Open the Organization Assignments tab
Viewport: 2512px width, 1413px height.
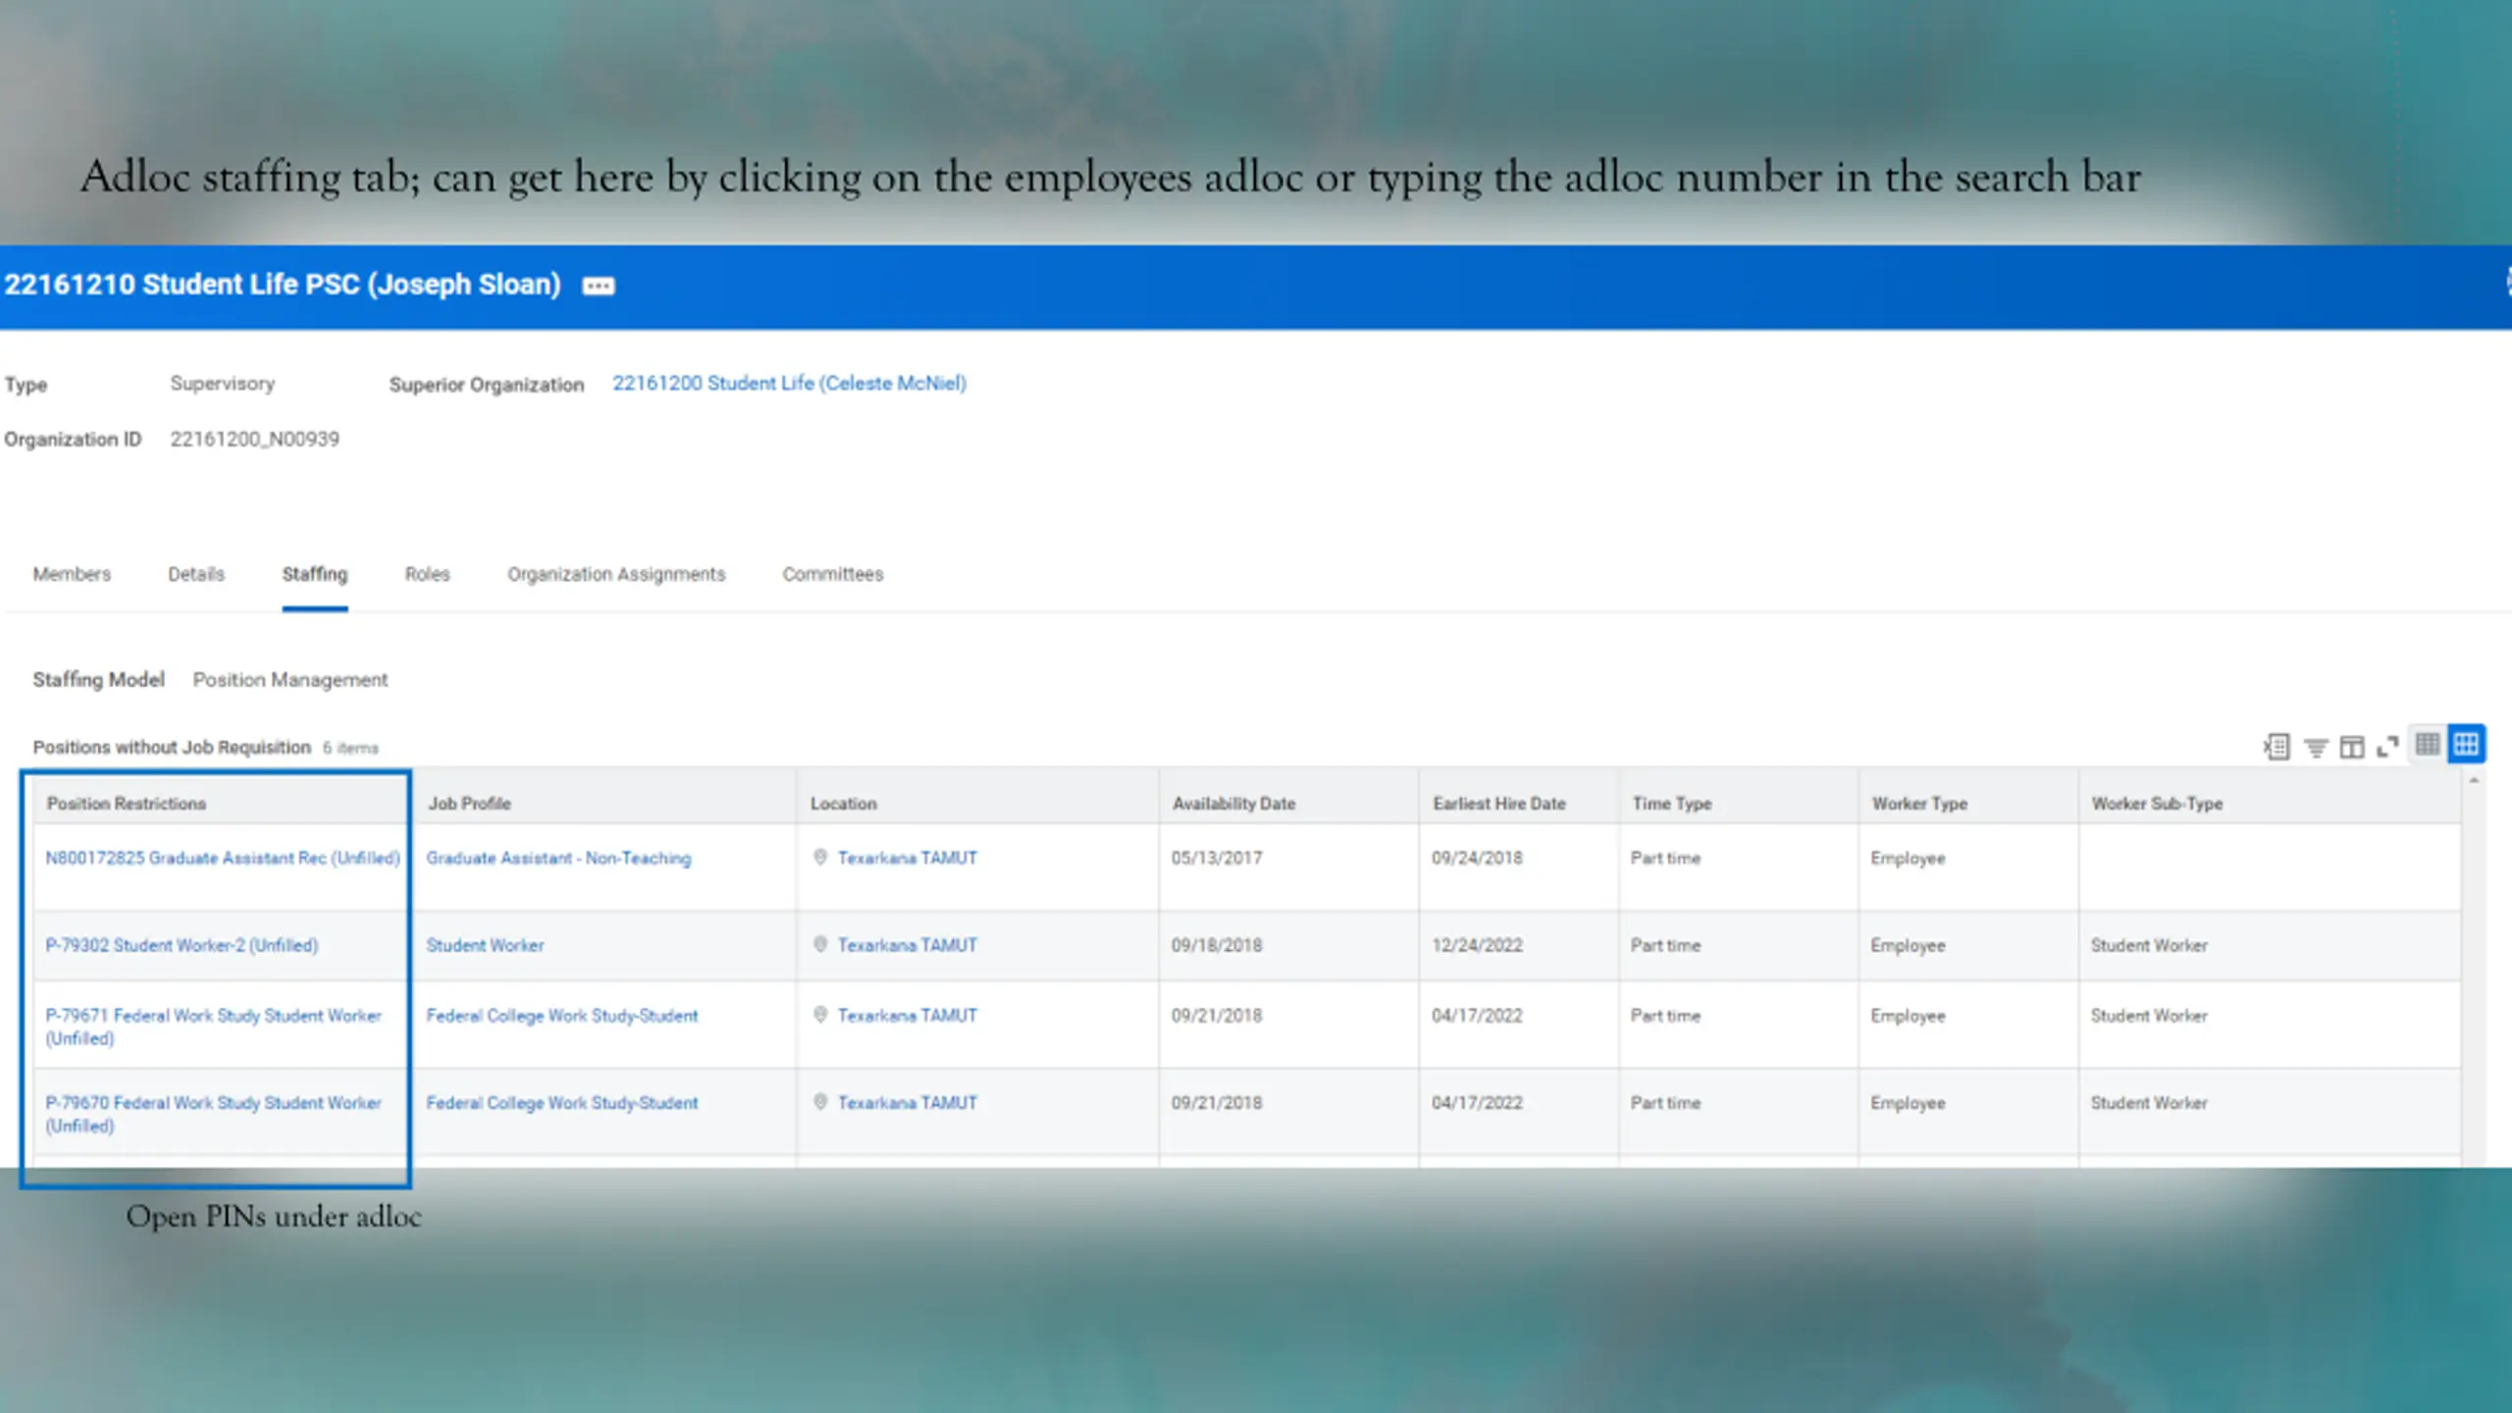point(616,574)
